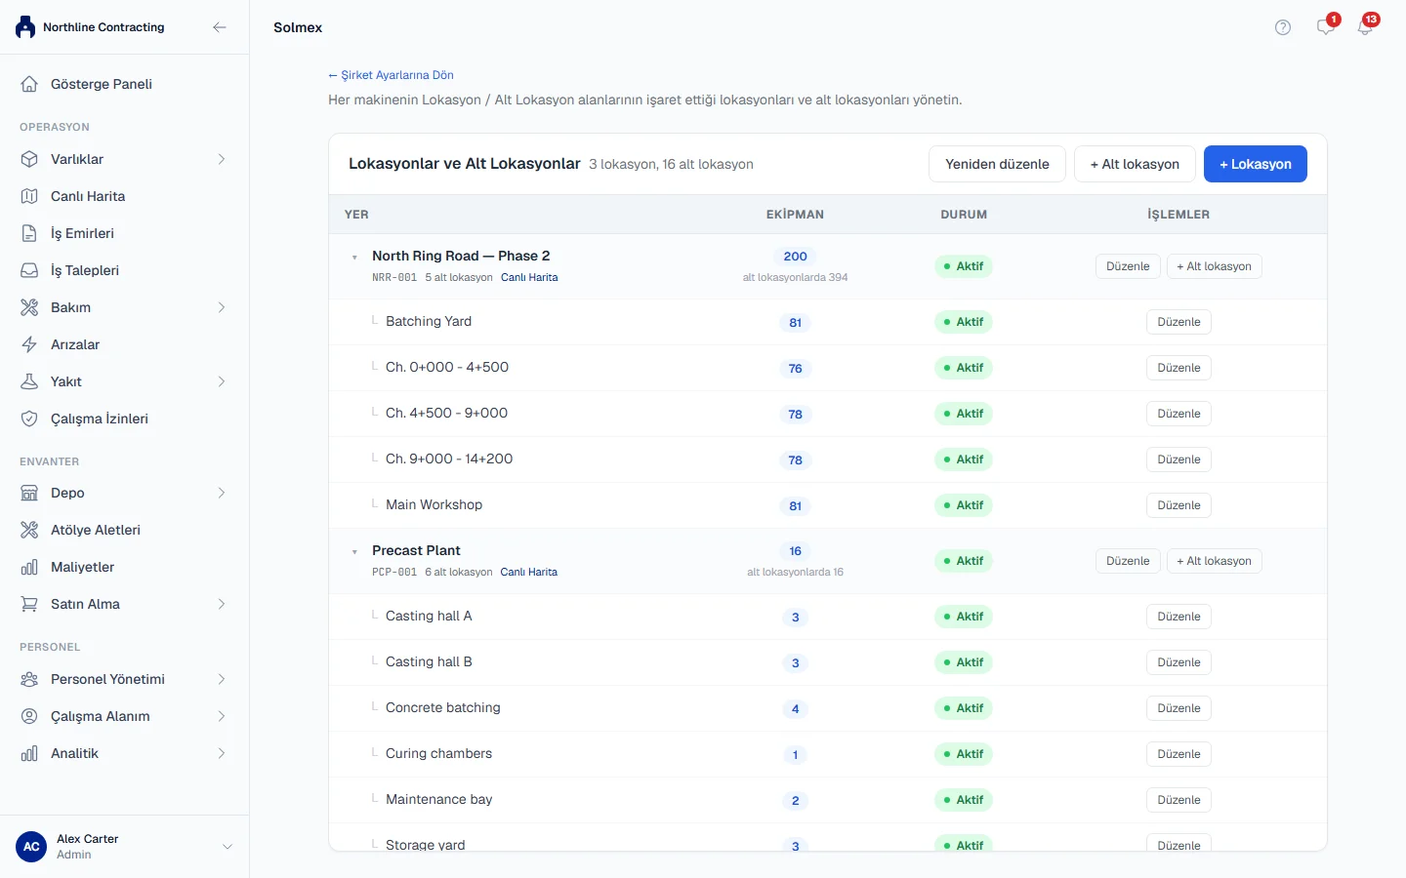This screenshot has width=1406, height=878.
Task: Click the Yakıt fuel icon
Action: [x=29, y=381]
